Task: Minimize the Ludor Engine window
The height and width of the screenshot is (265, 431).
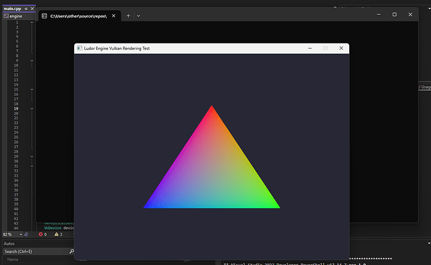Action: coord(310,48)
